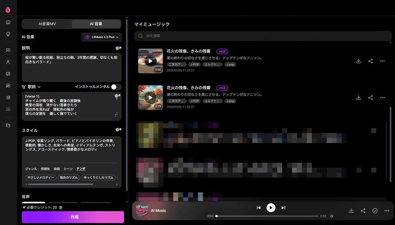Mute the player volume speaker icon
Image resolution: width=395 pixels, height=225 pixels.
pos(332,216)
